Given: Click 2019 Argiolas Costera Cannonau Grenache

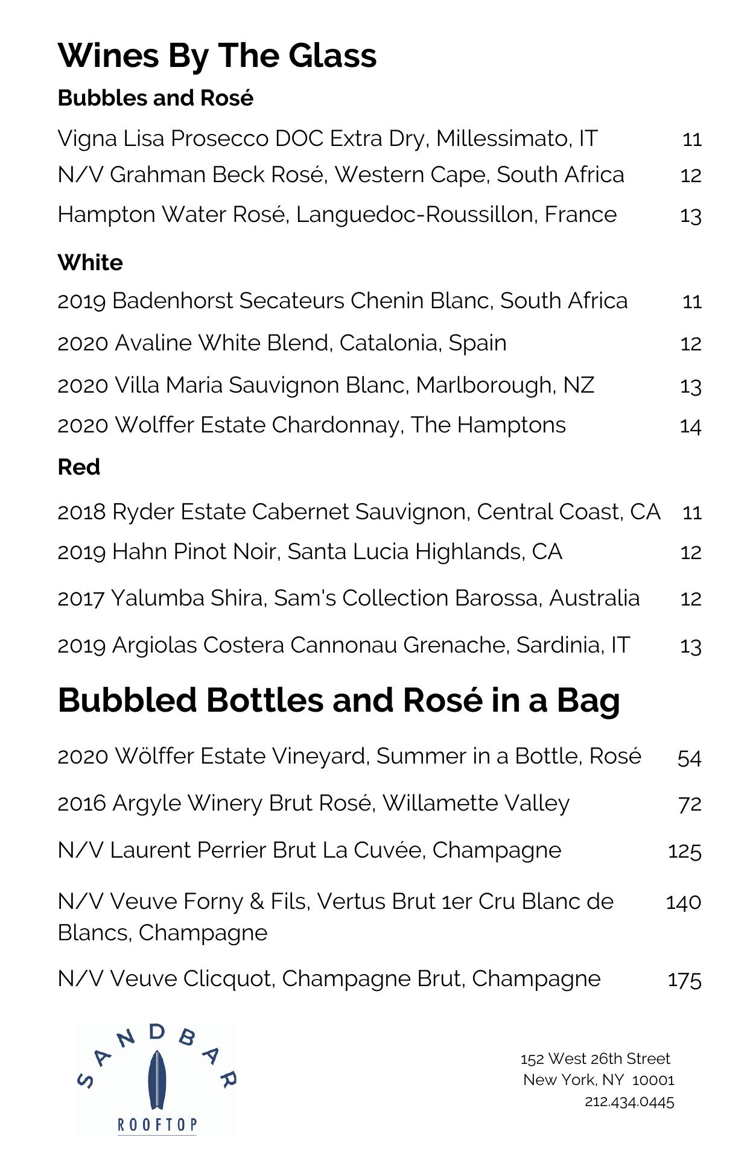Looking at the screenshot, I should [x=343, y=645].
